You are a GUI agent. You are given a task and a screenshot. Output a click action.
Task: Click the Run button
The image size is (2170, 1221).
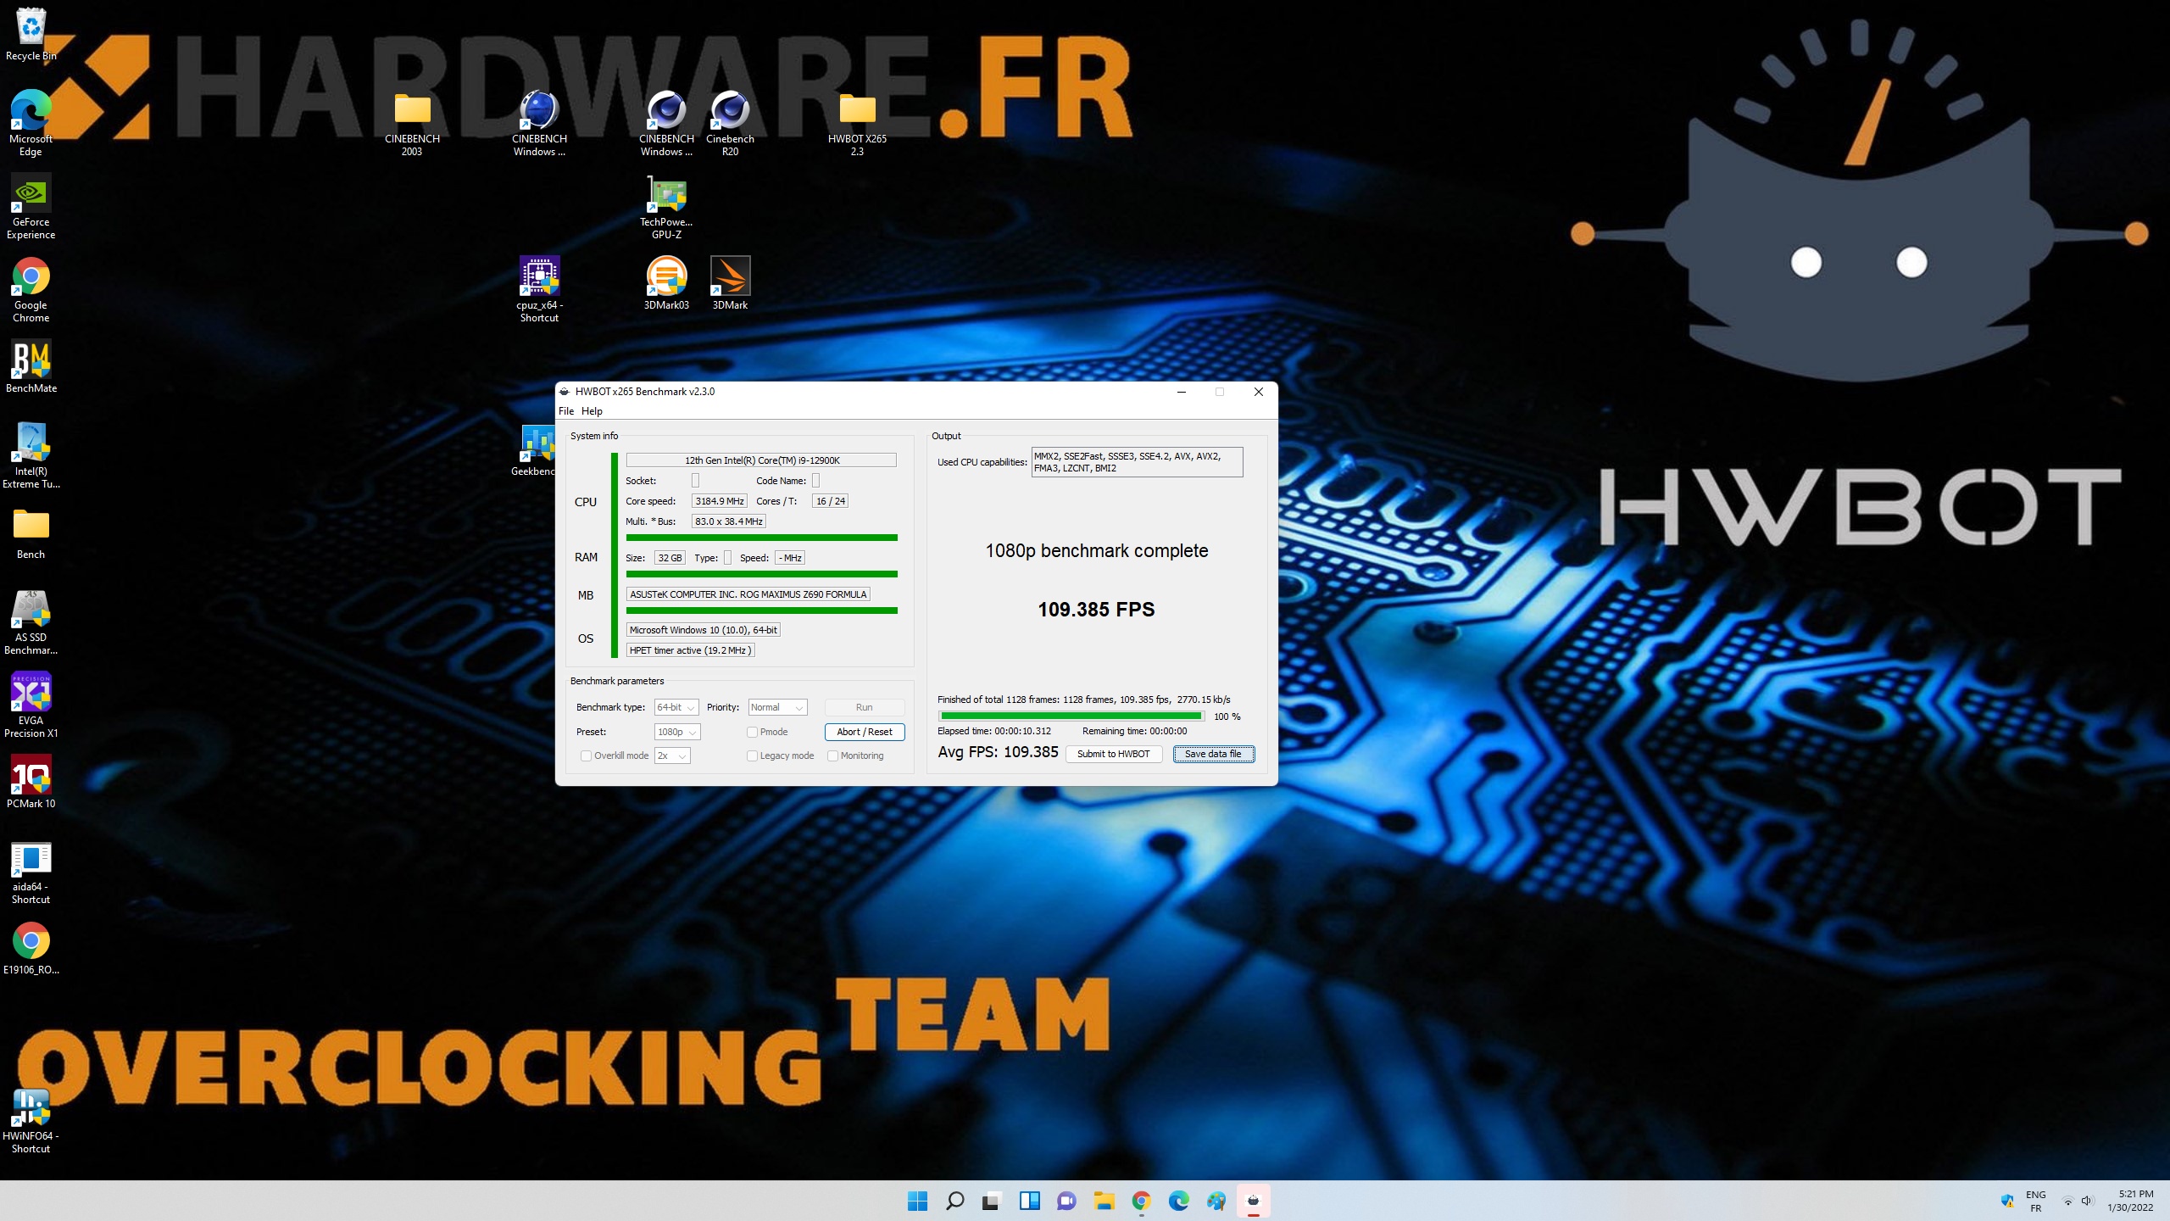[x=864, y=707]
